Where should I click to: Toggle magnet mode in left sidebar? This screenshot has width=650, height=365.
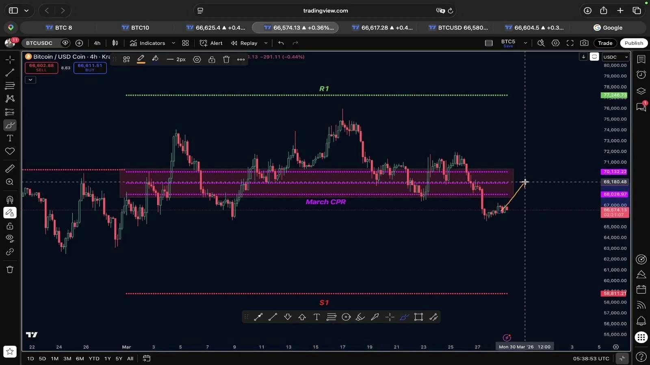(10, 200)
